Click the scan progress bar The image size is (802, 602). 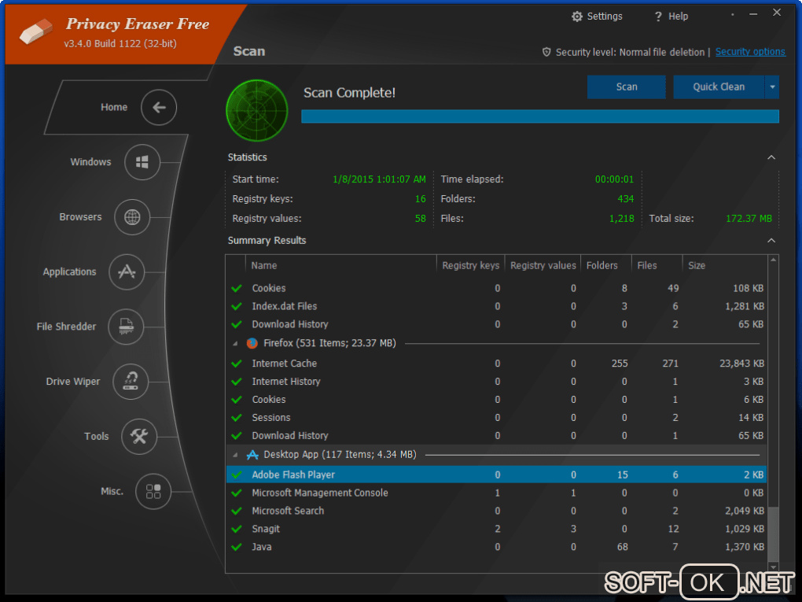point(540,116)
